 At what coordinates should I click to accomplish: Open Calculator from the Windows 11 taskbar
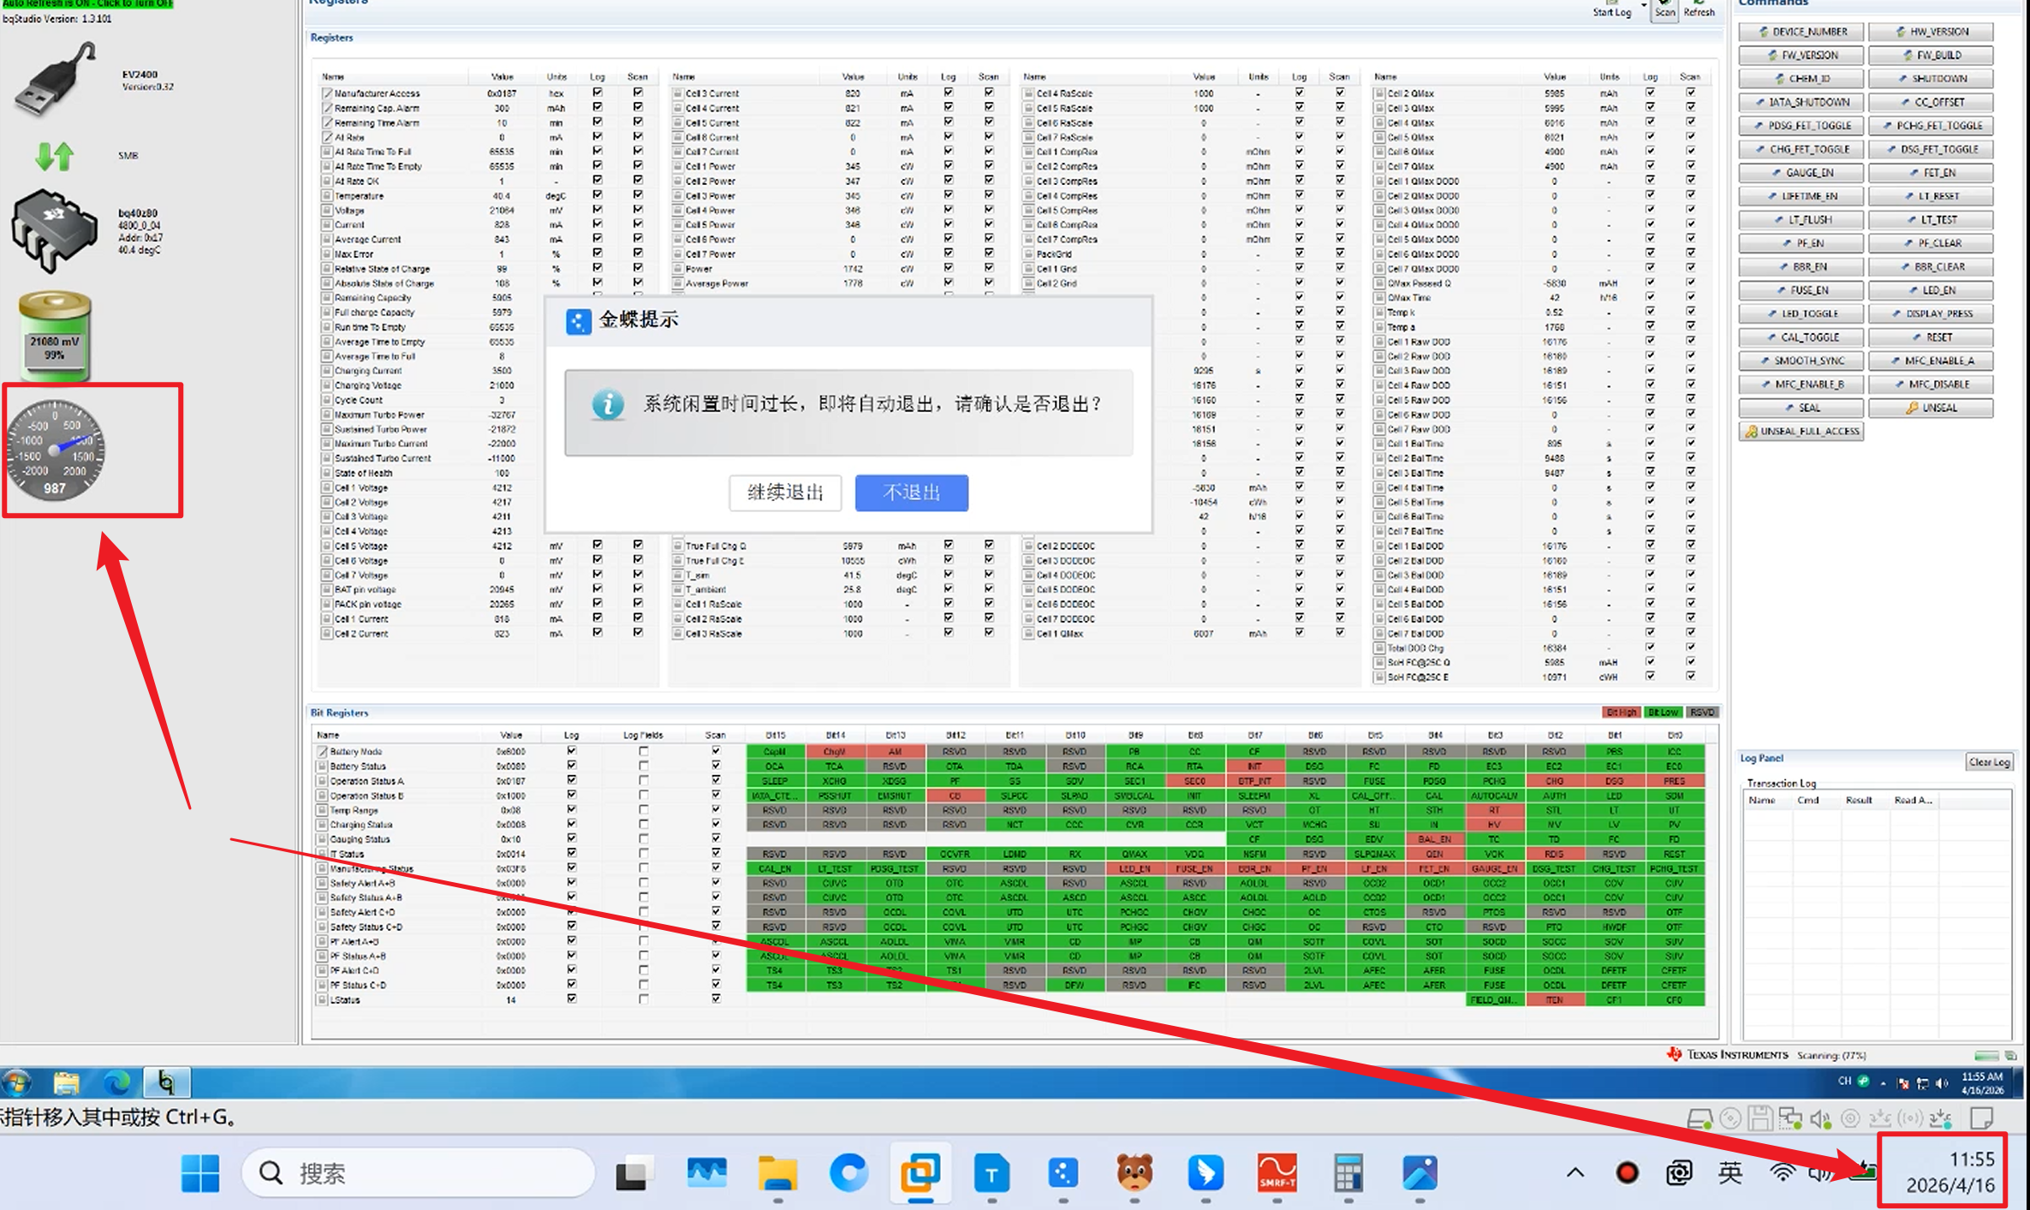coord(1348,1173)
